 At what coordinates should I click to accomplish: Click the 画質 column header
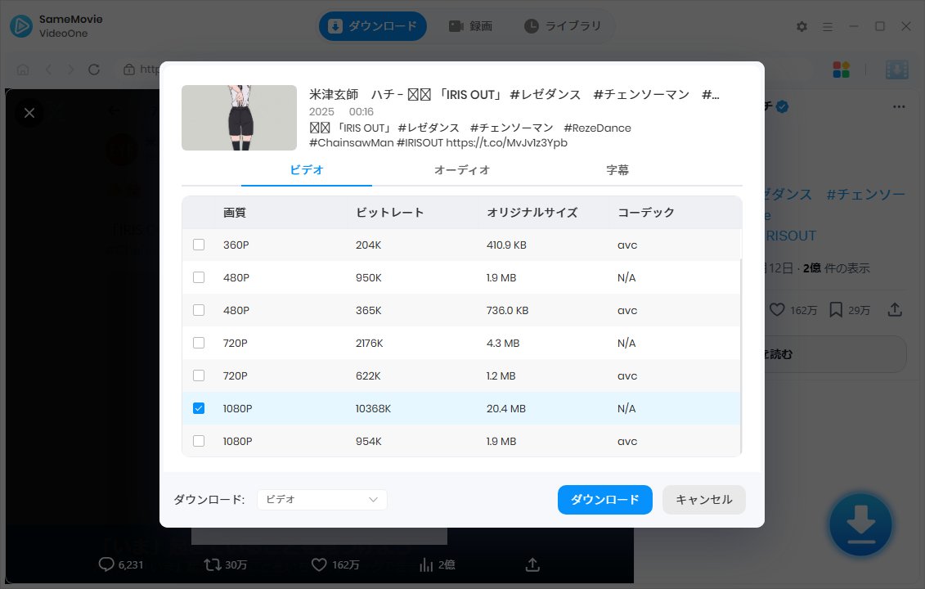pos(234,213)
